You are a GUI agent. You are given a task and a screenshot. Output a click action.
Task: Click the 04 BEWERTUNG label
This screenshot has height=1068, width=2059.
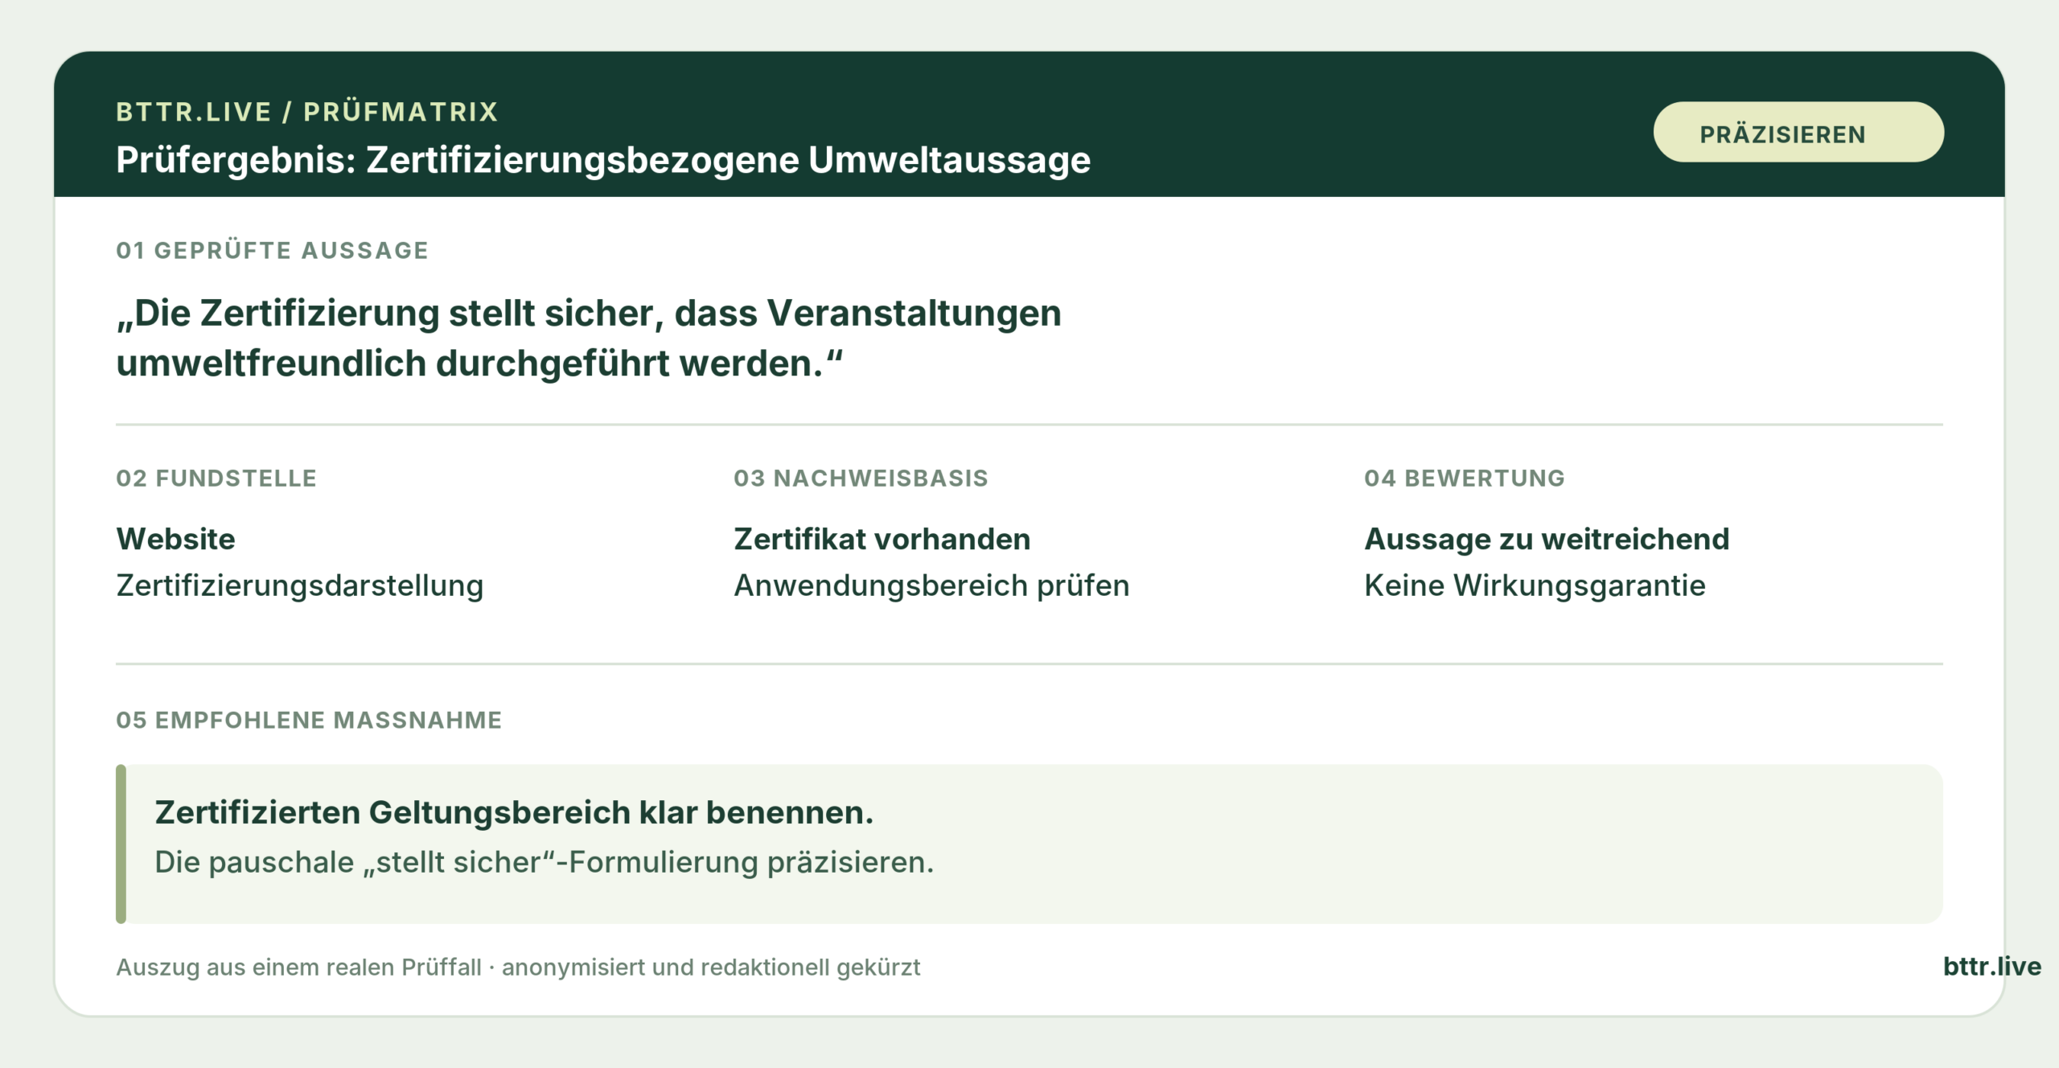(1465, 478)
